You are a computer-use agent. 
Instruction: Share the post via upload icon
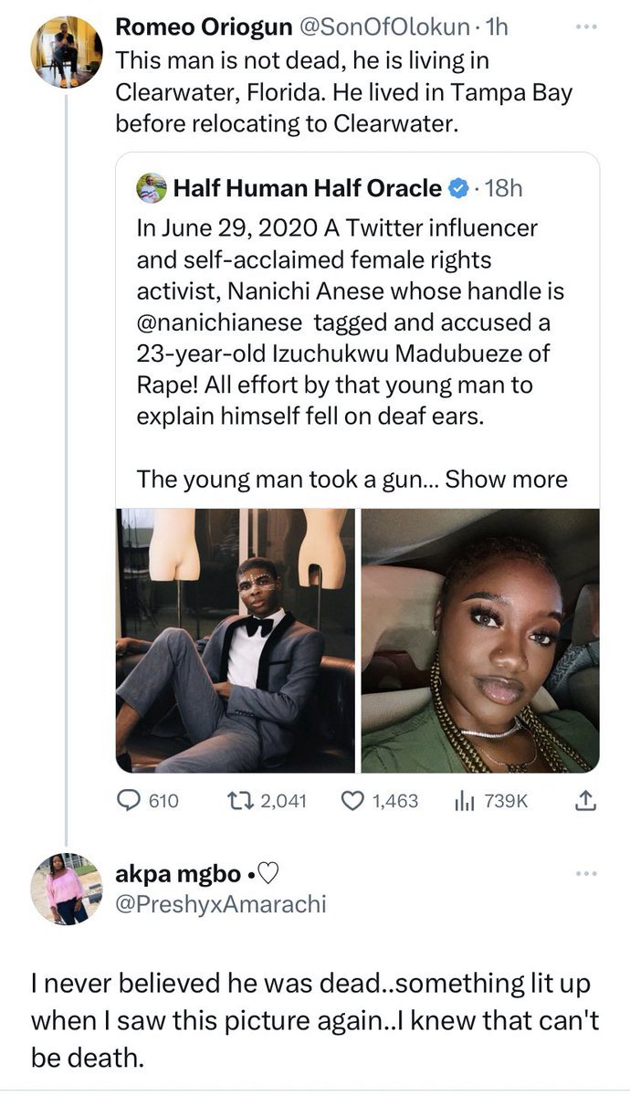click(586, 801)
